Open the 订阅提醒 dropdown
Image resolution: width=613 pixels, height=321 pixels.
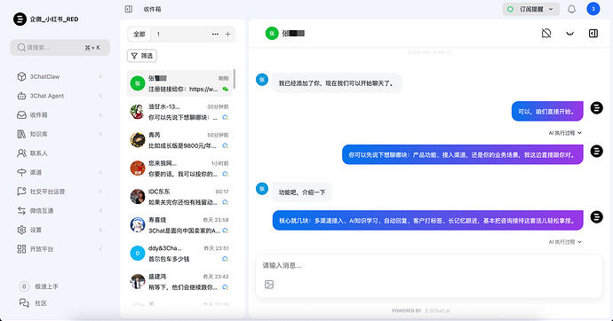[530, 9]
